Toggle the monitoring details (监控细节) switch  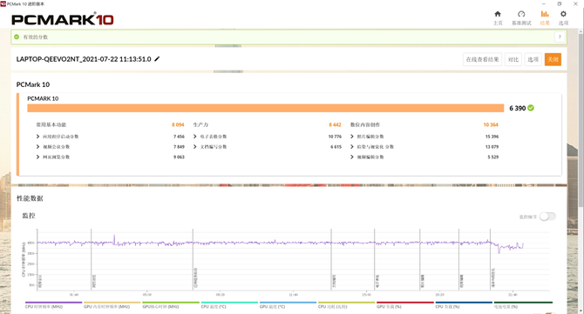[547, 217]
